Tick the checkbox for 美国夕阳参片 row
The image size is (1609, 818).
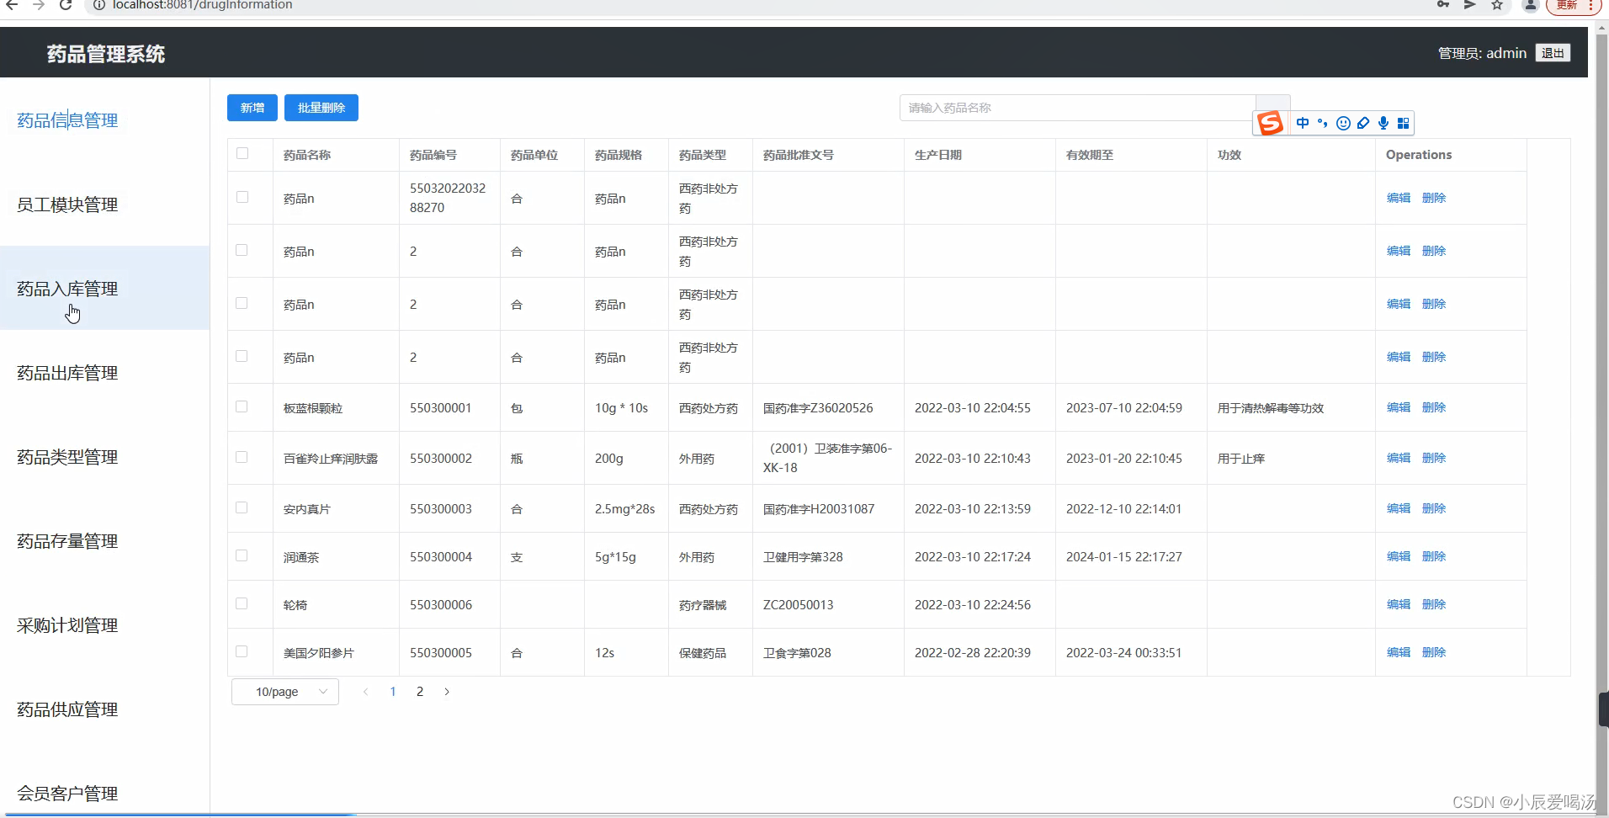[242, 651]
